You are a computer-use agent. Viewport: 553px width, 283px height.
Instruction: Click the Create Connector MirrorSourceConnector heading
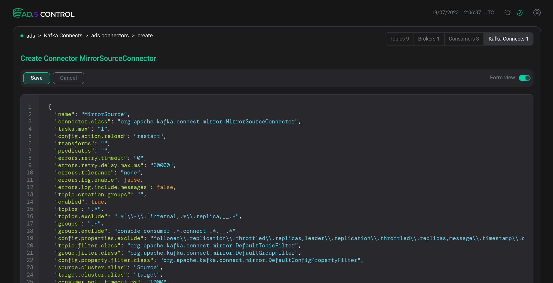click(88, 58)
